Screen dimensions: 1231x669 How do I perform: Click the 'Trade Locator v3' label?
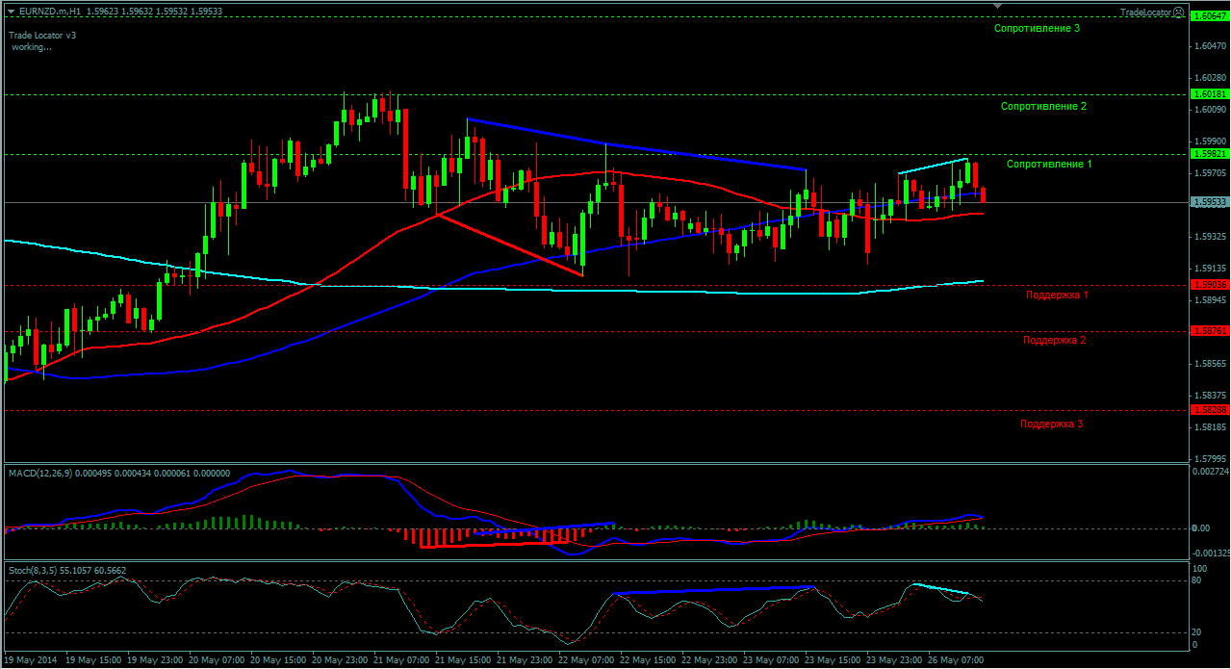42,35
